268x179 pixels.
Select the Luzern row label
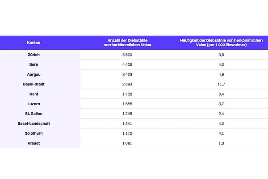(x=33, y=103)
